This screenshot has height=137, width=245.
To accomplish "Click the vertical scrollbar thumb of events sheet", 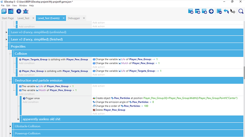I will click(244, 73).
